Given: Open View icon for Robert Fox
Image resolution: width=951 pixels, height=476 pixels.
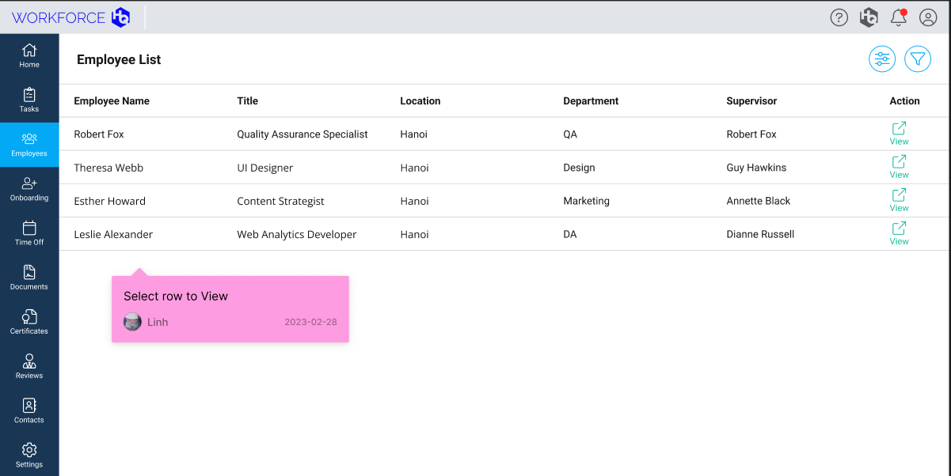Looking at the screenshot, I should pyautogui.click(x=899, y=133).
